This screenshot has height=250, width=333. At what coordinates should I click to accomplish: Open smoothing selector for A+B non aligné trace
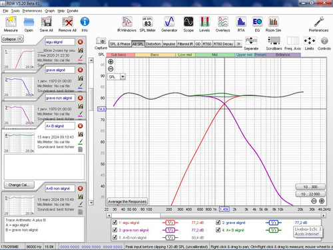coord(170,237)
